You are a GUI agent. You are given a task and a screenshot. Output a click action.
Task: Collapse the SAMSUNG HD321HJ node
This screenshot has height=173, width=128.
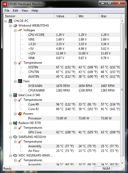click(x=10, y=137)
